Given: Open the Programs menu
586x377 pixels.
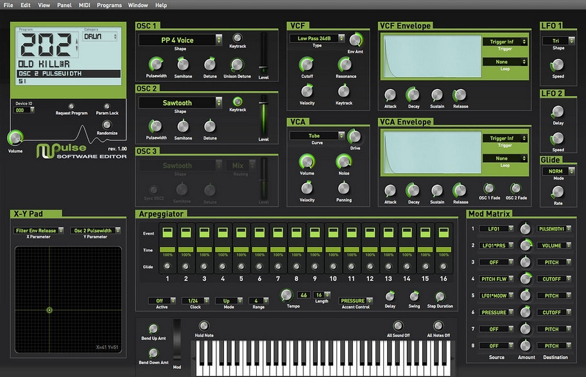Looking at the screenshot, I should pos(109,4).
